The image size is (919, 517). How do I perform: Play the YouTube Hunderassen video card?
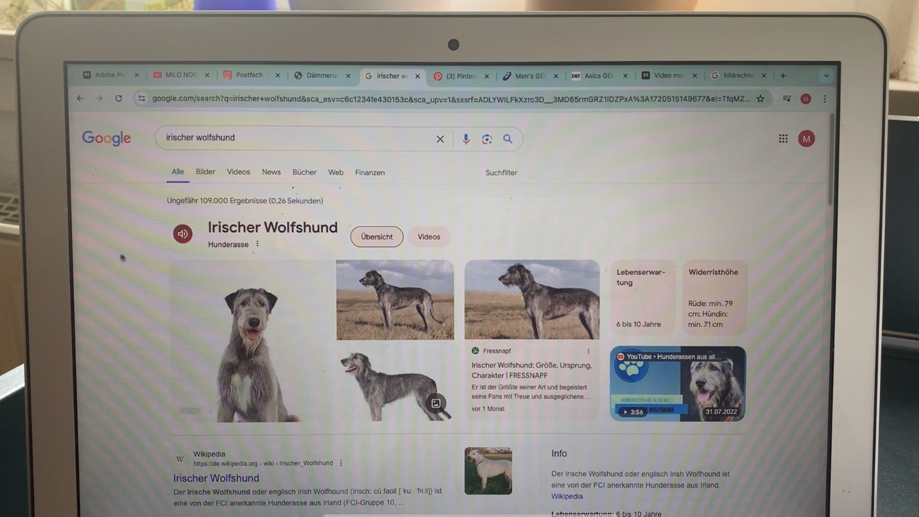pos(678,384)
